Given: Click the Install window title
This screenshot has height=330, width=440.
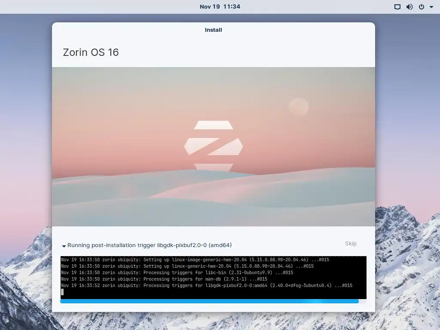Looking at the screenshot, I should point(213,30).
